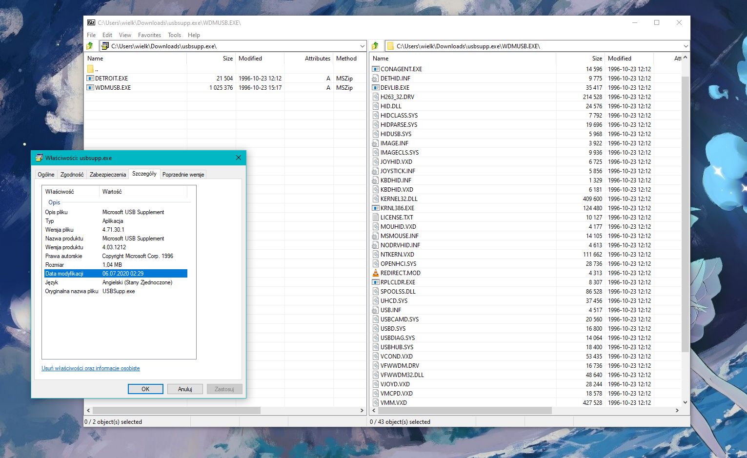Click the green parent-folder arrow in left panel
747x458 pixels.
pos(90,45)
